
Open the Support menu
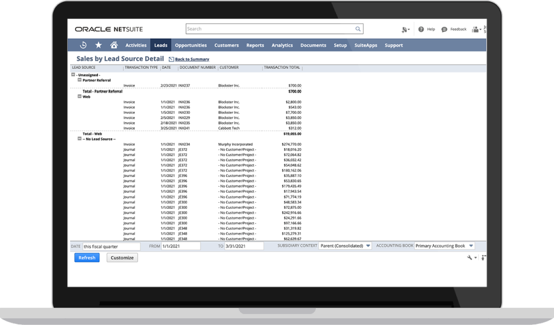pos(393,45)
